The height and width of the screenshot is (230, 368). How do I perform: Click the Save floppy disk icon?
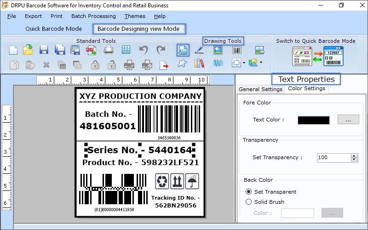click(44, 50)
